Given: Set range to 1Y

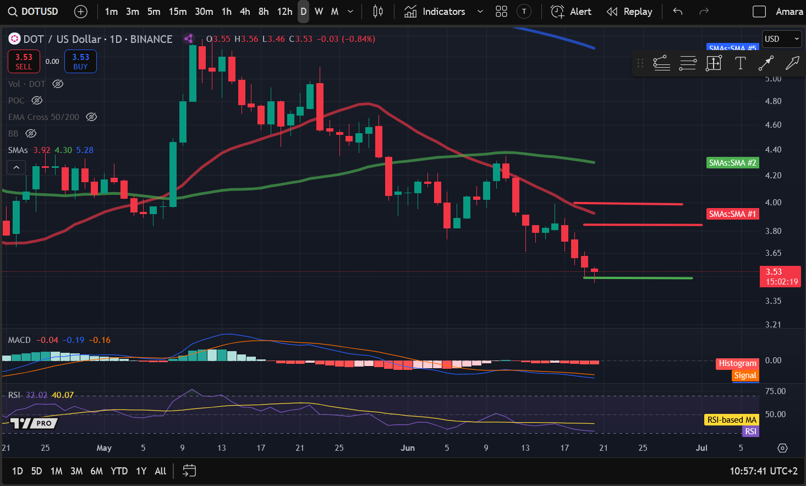Looking at the screenshot, I should [x=141, y=471].
